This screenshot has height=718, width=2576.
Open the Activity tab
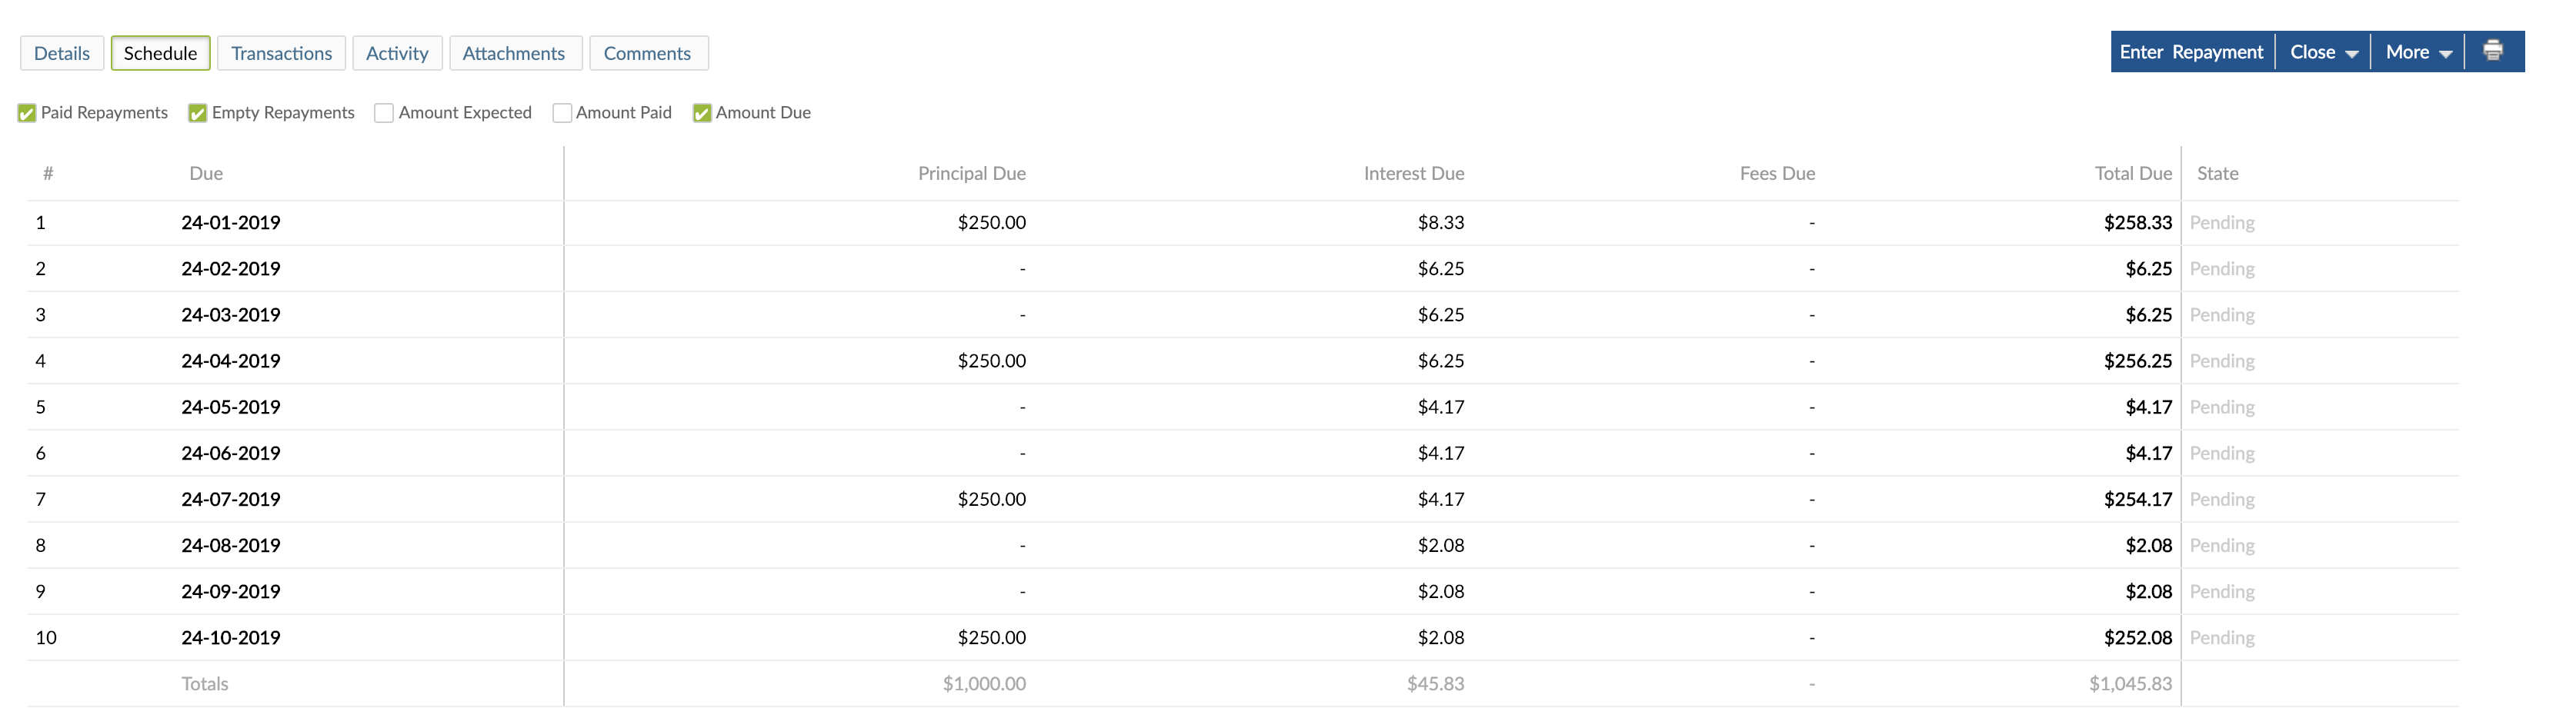click(397, 53)
